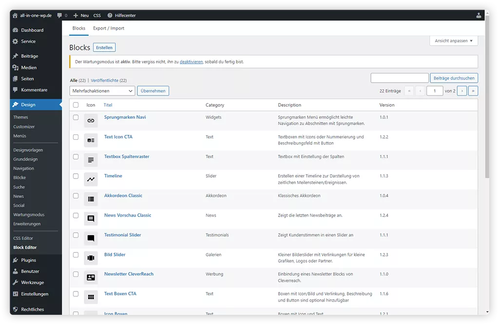Open the Plugins menu in sidebar
This screenshot has width=499, height=328.
click(x=28, y=260)
